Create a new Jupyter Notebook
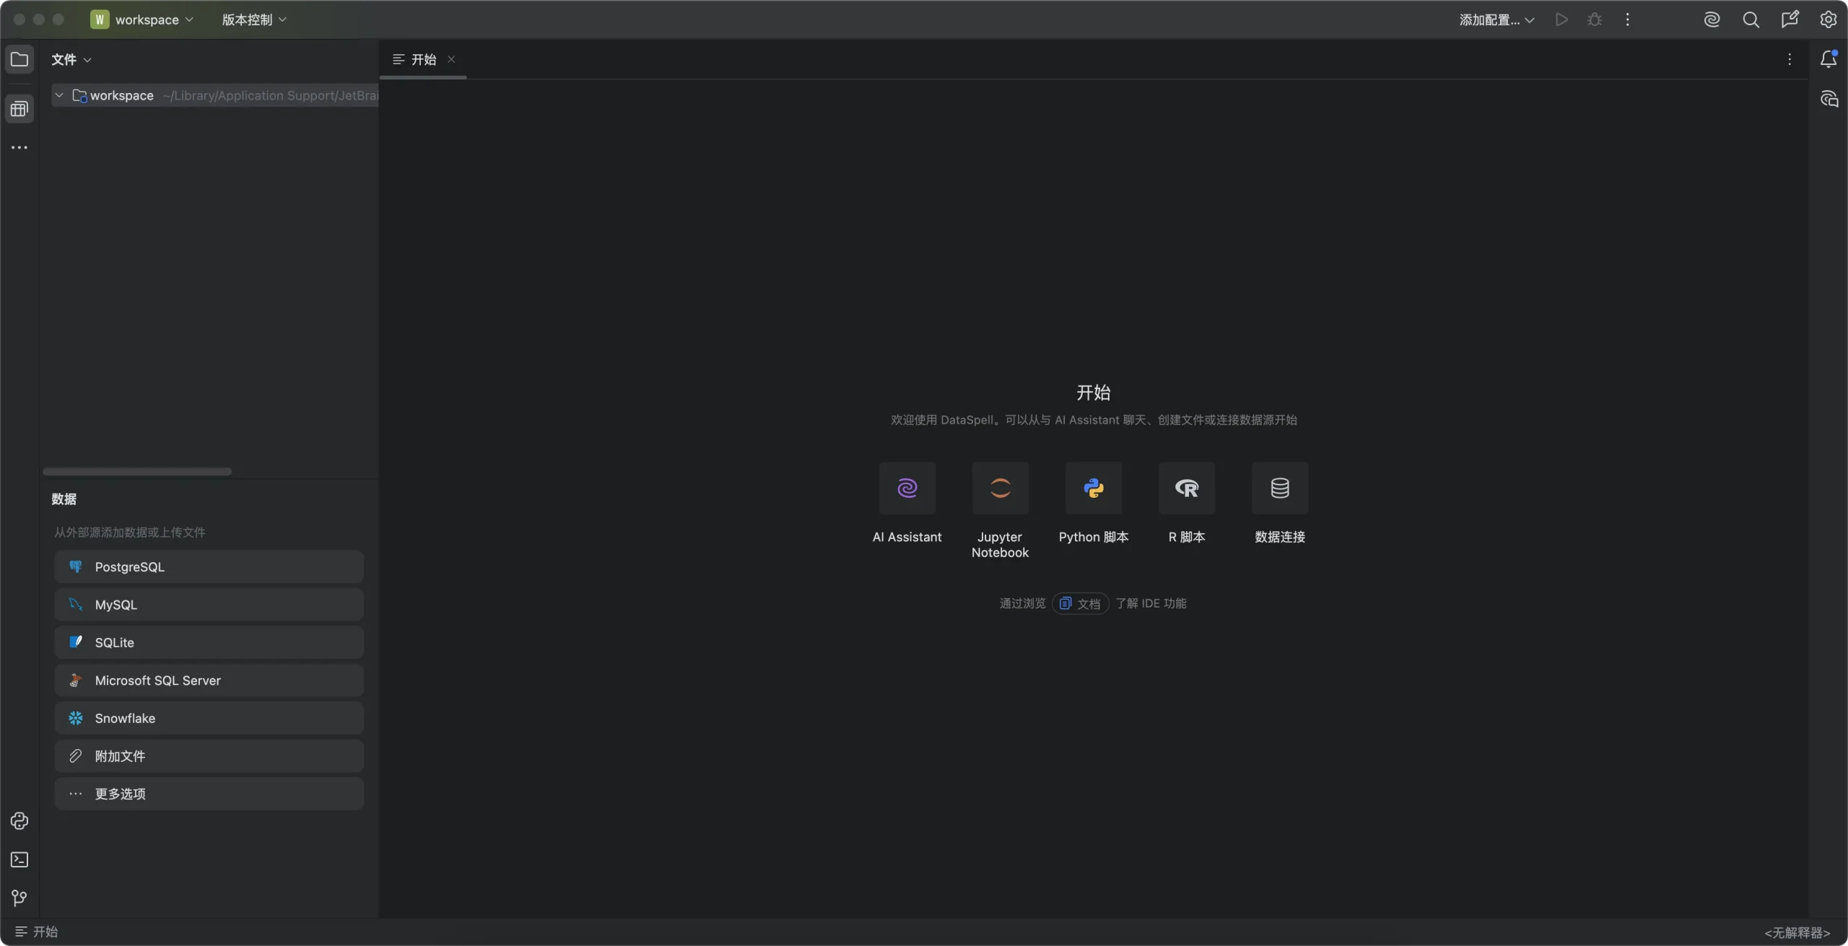The width and height of the screenshot is (1848, 946). pos(1000,489)
